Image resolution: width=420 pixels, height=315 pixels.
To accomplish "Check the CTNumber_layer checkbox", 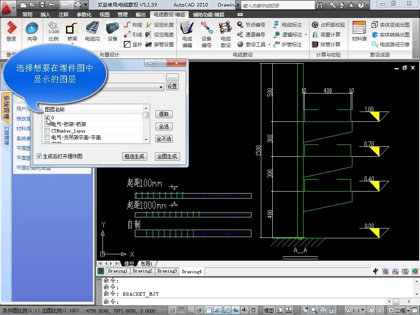I will (47, 131).
